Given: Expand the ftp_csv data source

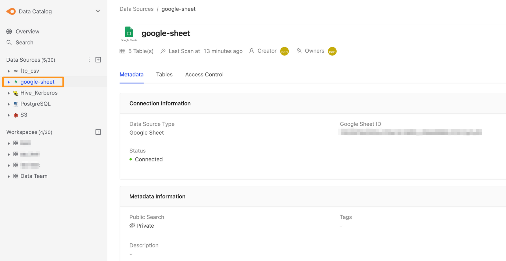Looking at the screenshot, I should tap(8, 71).
